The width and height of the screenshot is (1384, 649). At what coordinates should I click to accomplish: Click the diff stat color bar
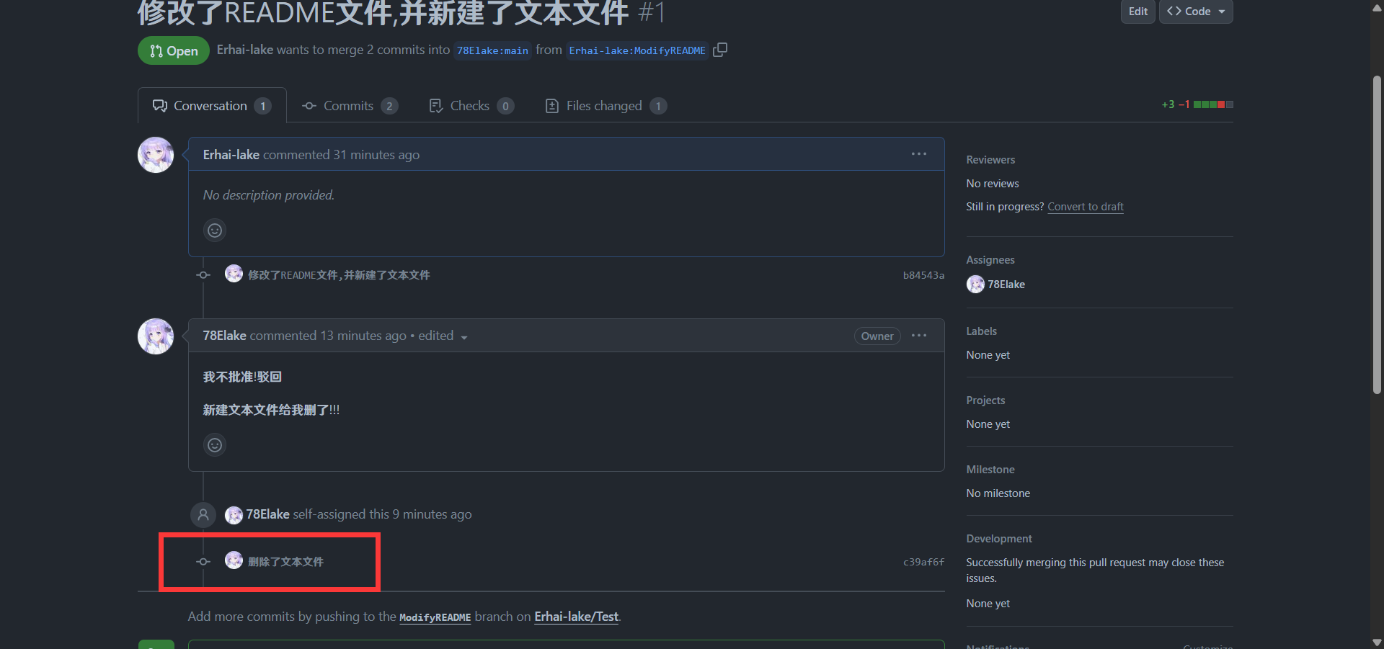coord(1213,104)
